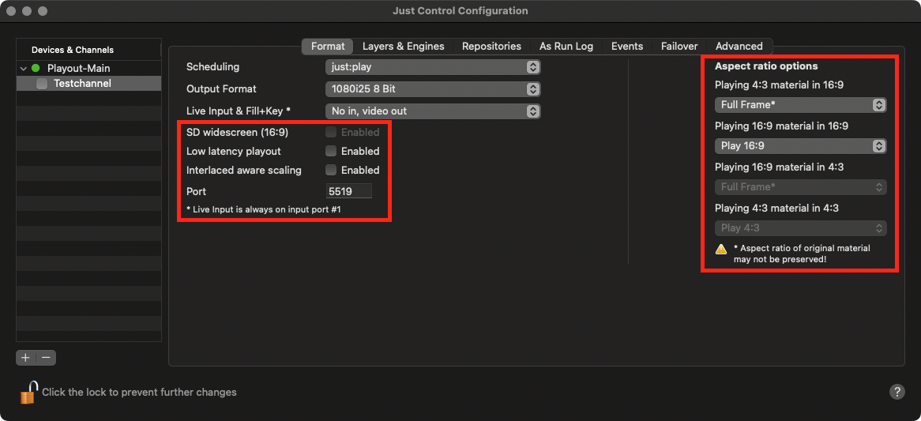Click the 'Playing 16:9 material in 4:3' label
Image resolution: width=921 pixels, height=421 pixels.
780,167
